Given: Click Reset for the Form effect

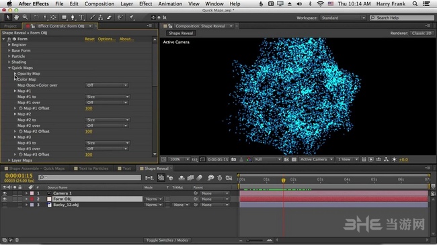Looking at the screenshot, I should [x=89, y=39].
